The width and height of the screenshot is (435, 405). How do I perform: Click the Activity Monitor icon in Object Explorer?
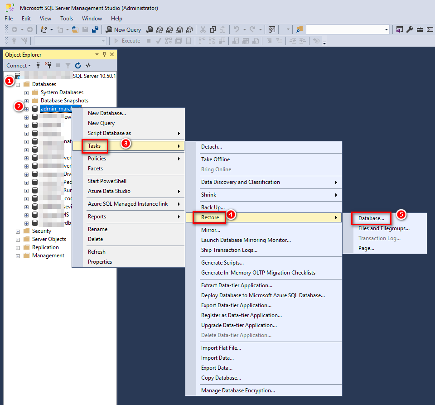pos(88,65)
